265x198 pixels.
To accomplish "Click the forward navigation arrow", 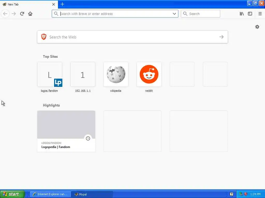I will pos(14,14).
